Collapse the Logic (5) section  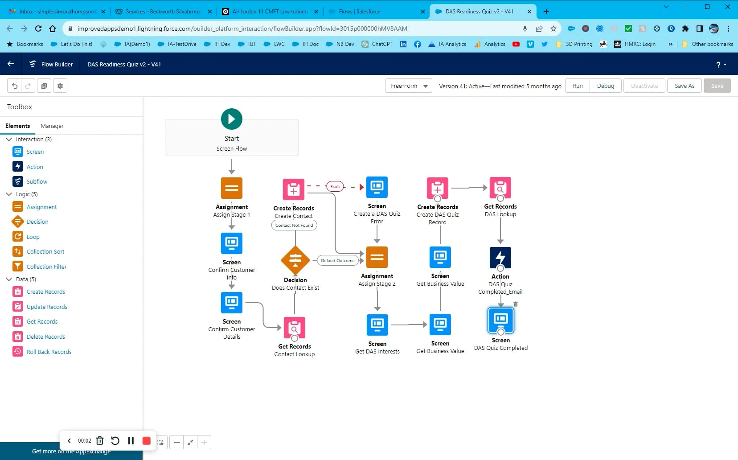tap(9, 194)
